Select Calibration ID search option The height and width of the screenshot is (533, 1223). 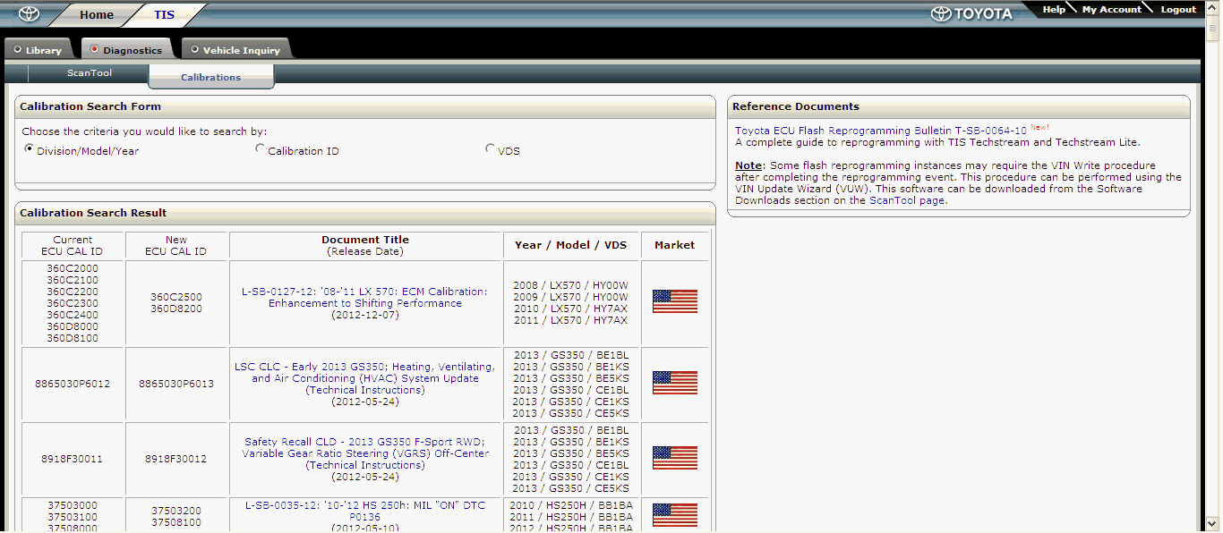tap(261, 149)
